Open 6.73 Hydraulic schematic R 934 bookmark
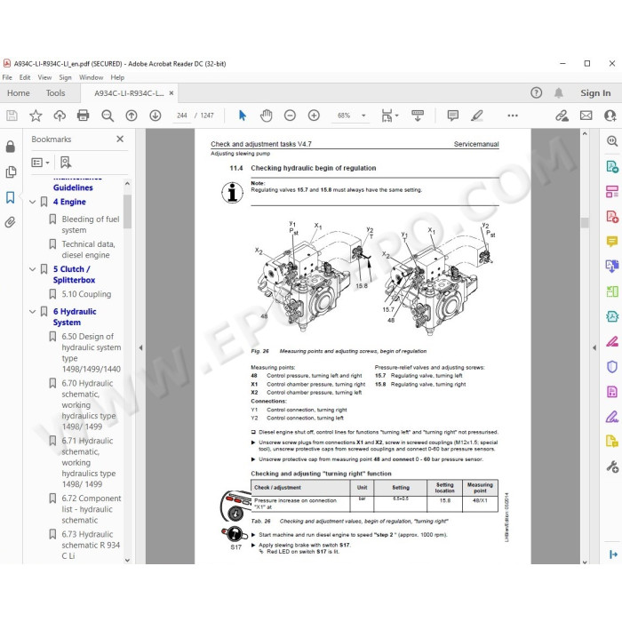This screenshot has height=622, width=622. tap(91, 545)
